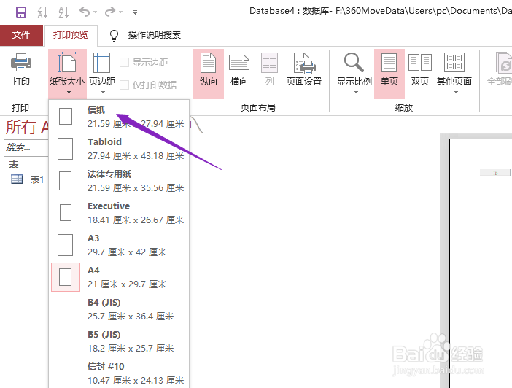Image resolution: width=512 pixels, height=388 pixels.
Task: Choose 信封 #10 envelope size
Action: 120,373
